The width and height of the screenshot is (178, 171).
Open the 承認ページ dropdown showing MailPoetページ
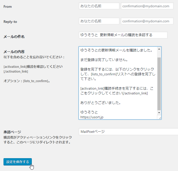(128, 132)
